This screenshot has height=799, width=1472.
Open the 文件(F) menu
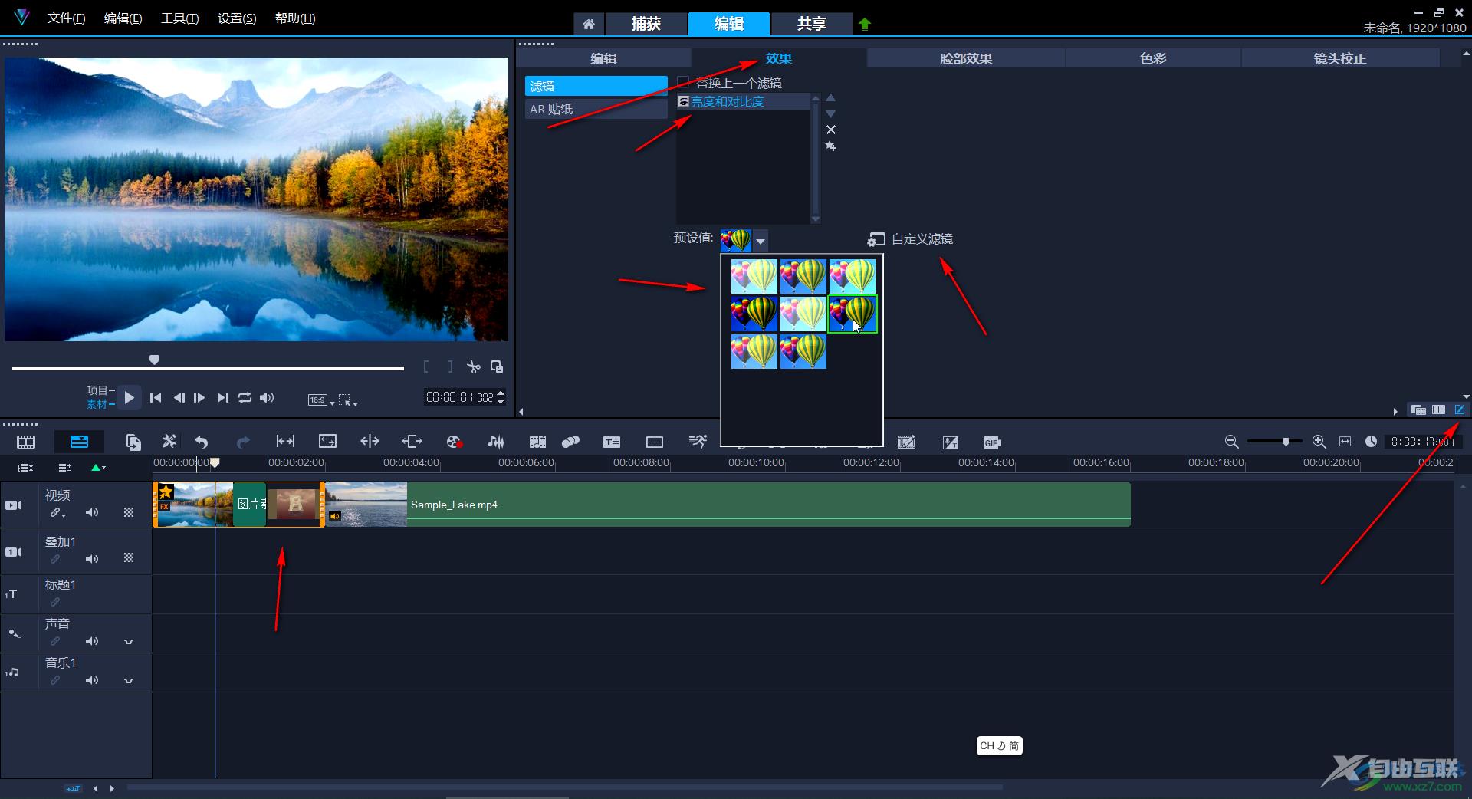click(66, 18)
